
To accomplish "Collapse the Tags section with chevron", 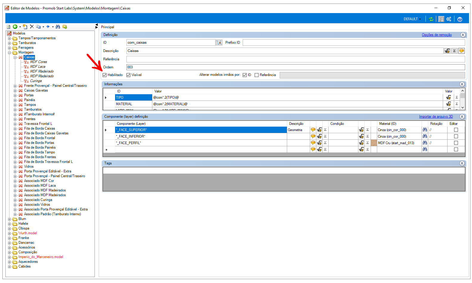I will coord(462,163).
